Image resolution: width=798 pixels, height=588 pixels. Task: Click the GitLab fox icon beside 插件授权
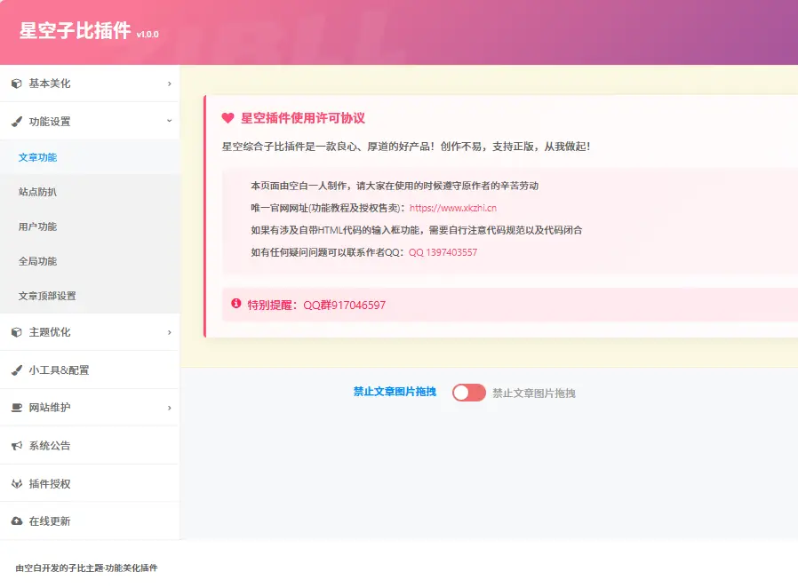(16, 484)
